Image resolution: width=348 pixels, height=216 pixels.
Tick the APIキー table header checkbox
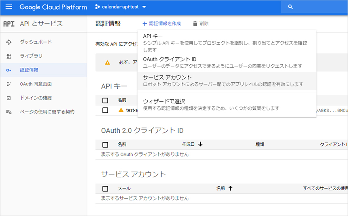pyautogui.click(x=106, y=101)
